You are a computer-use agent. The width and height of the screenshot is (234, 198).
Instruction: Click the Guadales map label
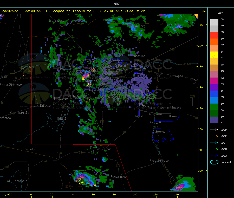coord(139,56)
